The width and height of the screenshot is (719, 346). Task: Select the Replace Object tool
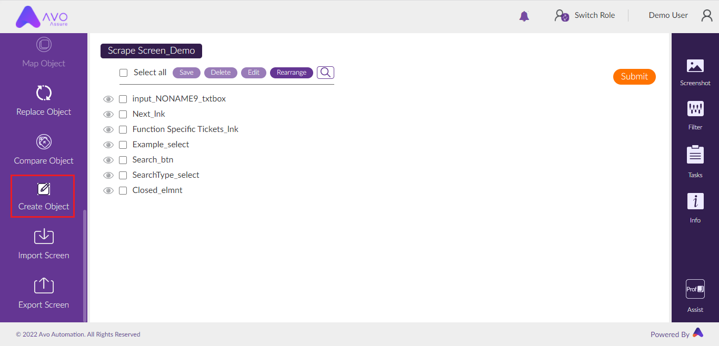(x=44, y=100)
